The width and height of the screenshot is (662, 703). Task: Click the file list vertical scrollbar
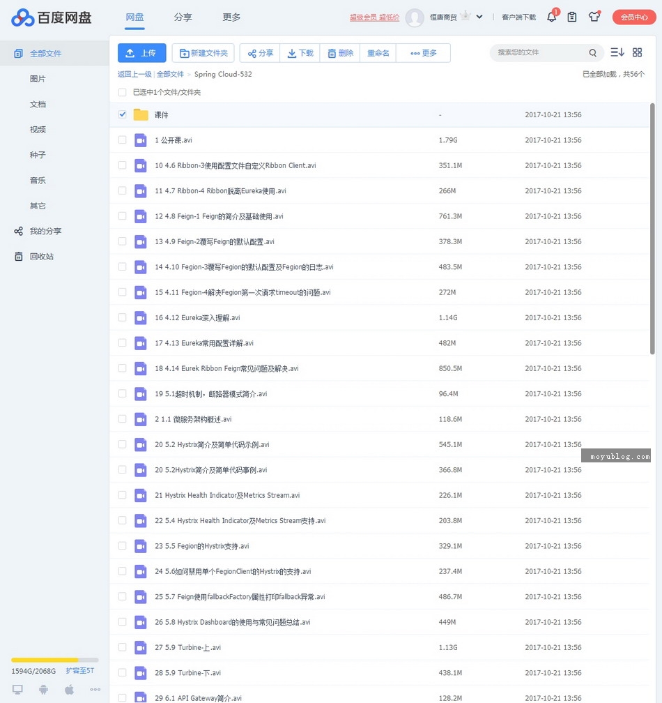click(x=653, y=229)
